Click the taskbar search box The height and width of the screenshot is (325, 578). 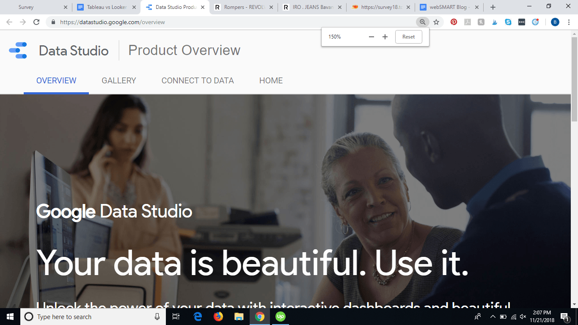click(93, 317)
